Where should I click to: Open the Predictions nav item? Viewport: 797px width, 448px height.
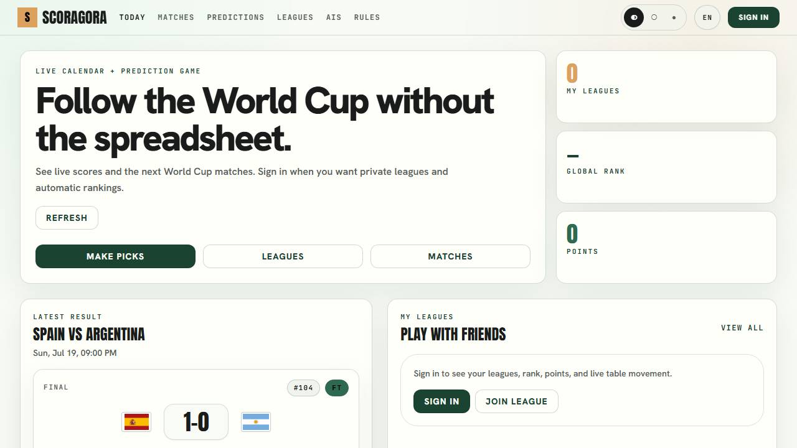[x=235, y=17]
